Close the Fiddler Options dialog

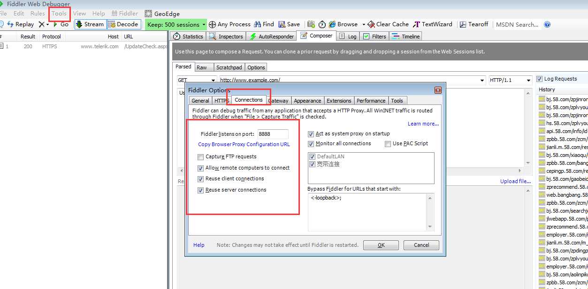[438, 90]
